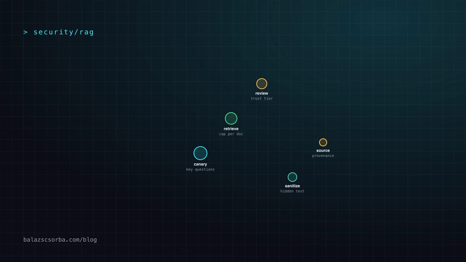Screen dimensions: 466x262
Task: Click the 'provenance' caption
Action: point(323,156)
